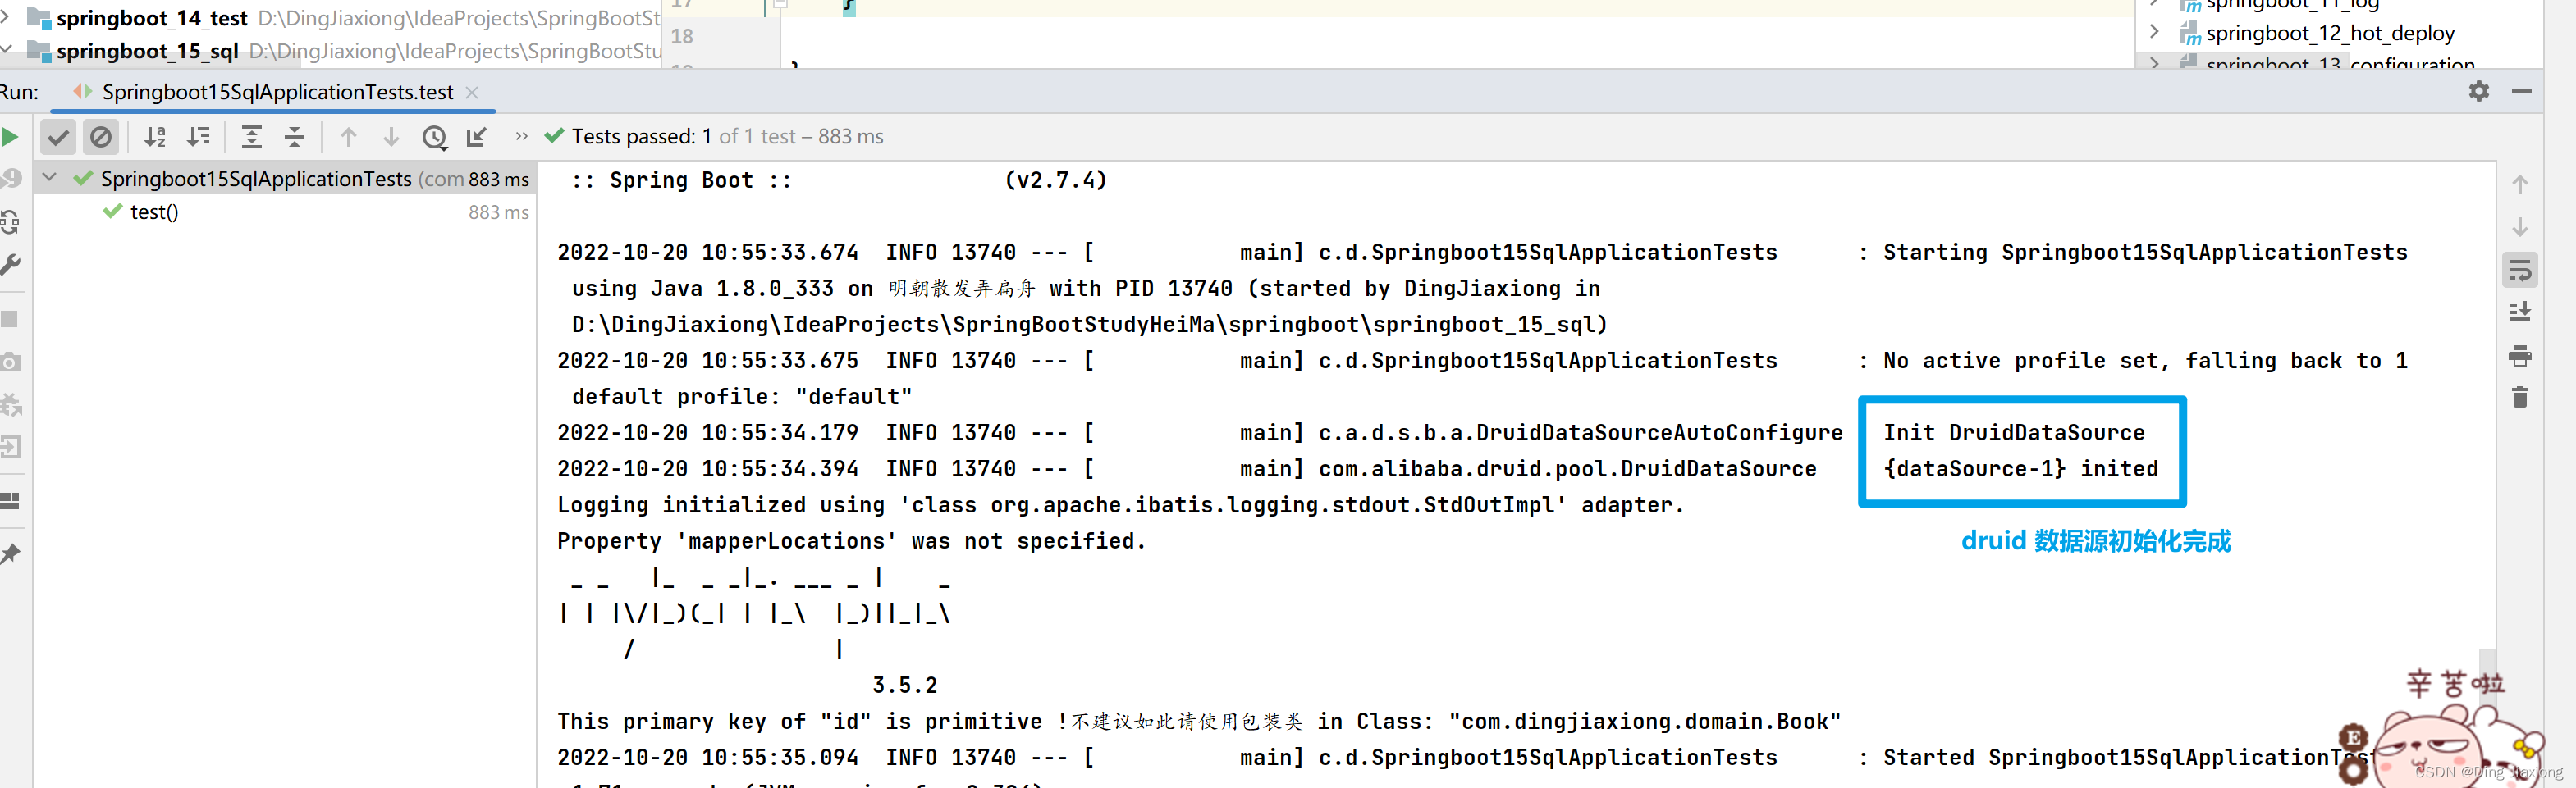Collapse springboot_15_sql project node
The height and width of the screenshot is (788, 2576).
[x=6, y=48]
